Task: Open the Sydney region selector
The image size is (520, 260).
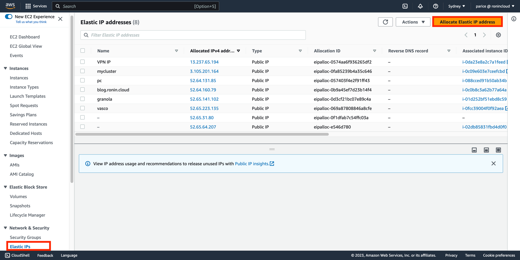Action: 457,6
